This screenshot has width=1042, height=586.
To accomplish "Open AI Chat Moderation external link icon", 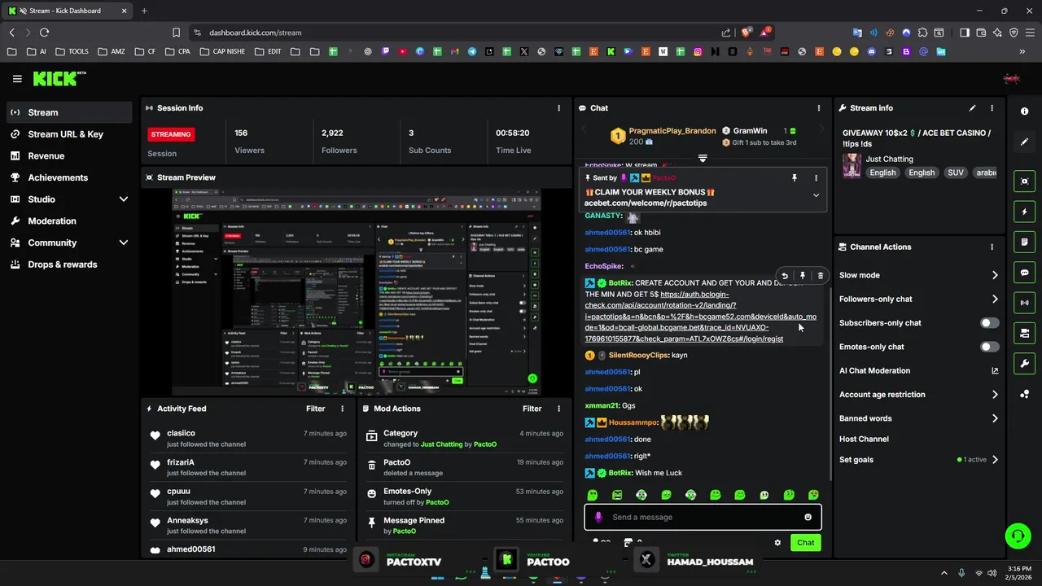I will click(x=995, y=370).
